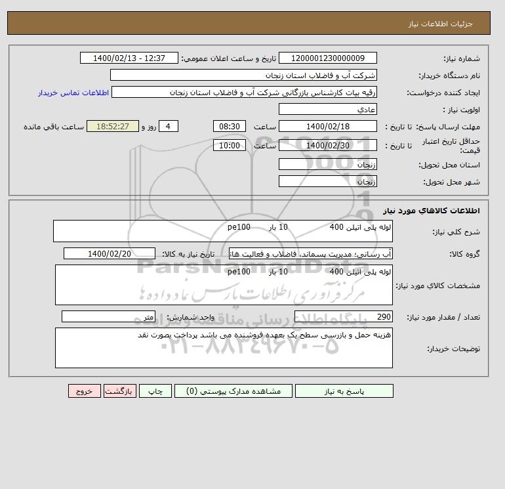Image resolution: width=505 pixels, height=489 pixels.
Task: Click the price validity time 10:00
Action: (x=230, y=145)
